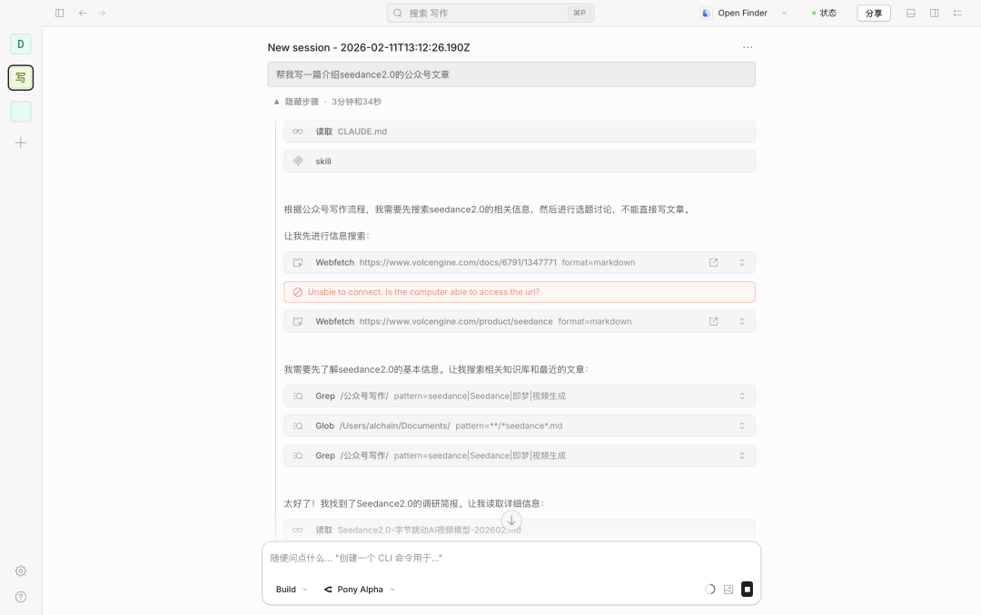The image size is (981, 615).
Task: Open the 读取 CLAUDE.md step row
Action: coord(520,132)
